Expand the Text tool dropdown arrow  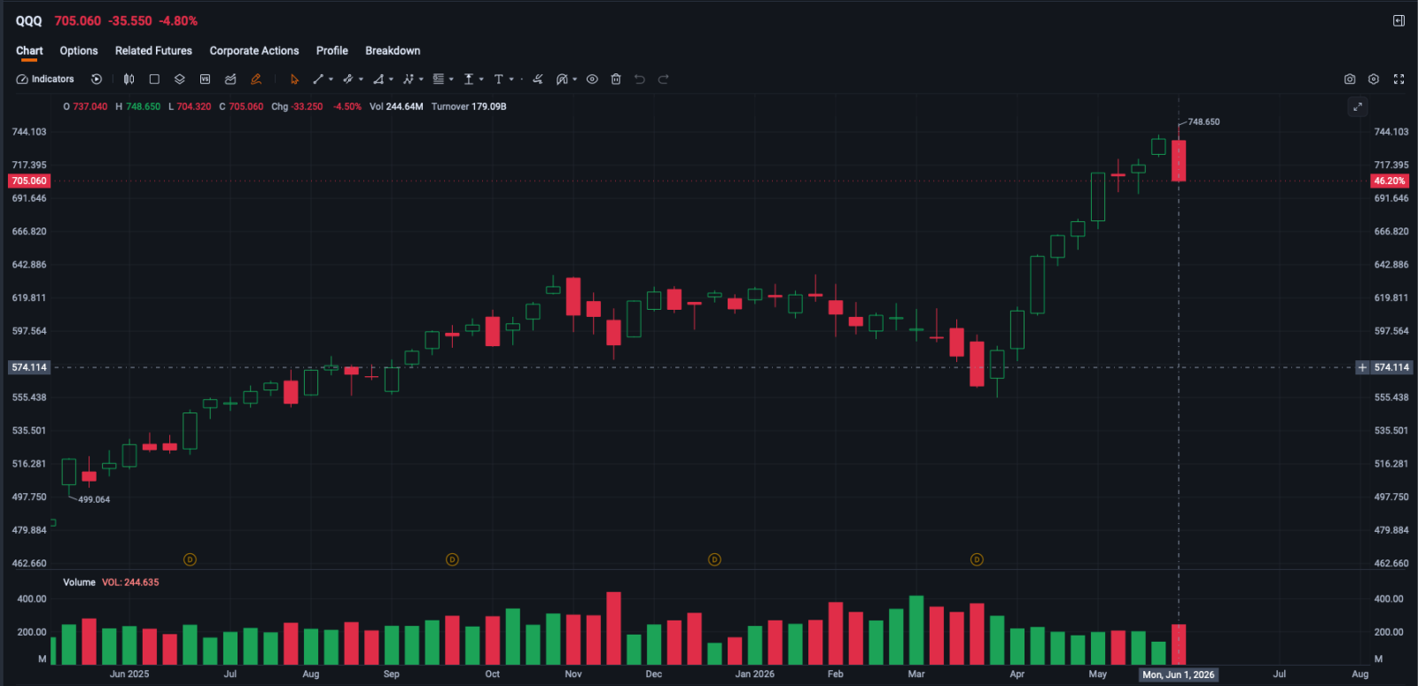[x=511, y=79]
